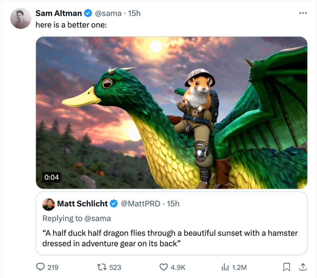Click the 0:04 video duration badge

pyautogui.click(x=52, y=177)
